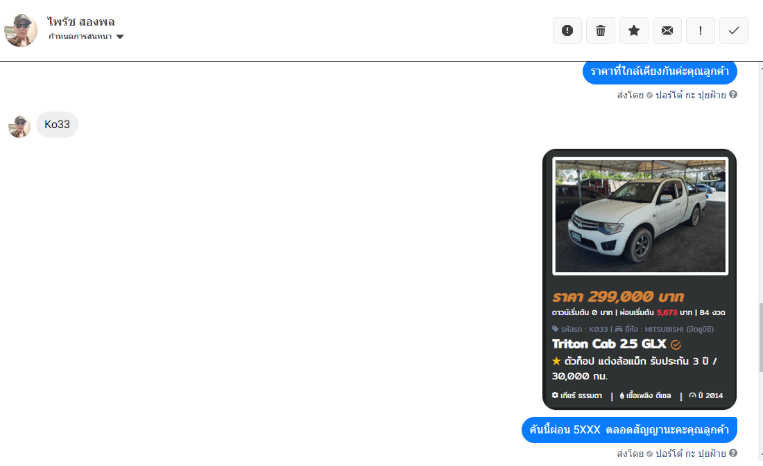Screen dimensions: 763x466
Task: Click the customer name ไพรัช สองพล
Action: click(x=80, y=22)
